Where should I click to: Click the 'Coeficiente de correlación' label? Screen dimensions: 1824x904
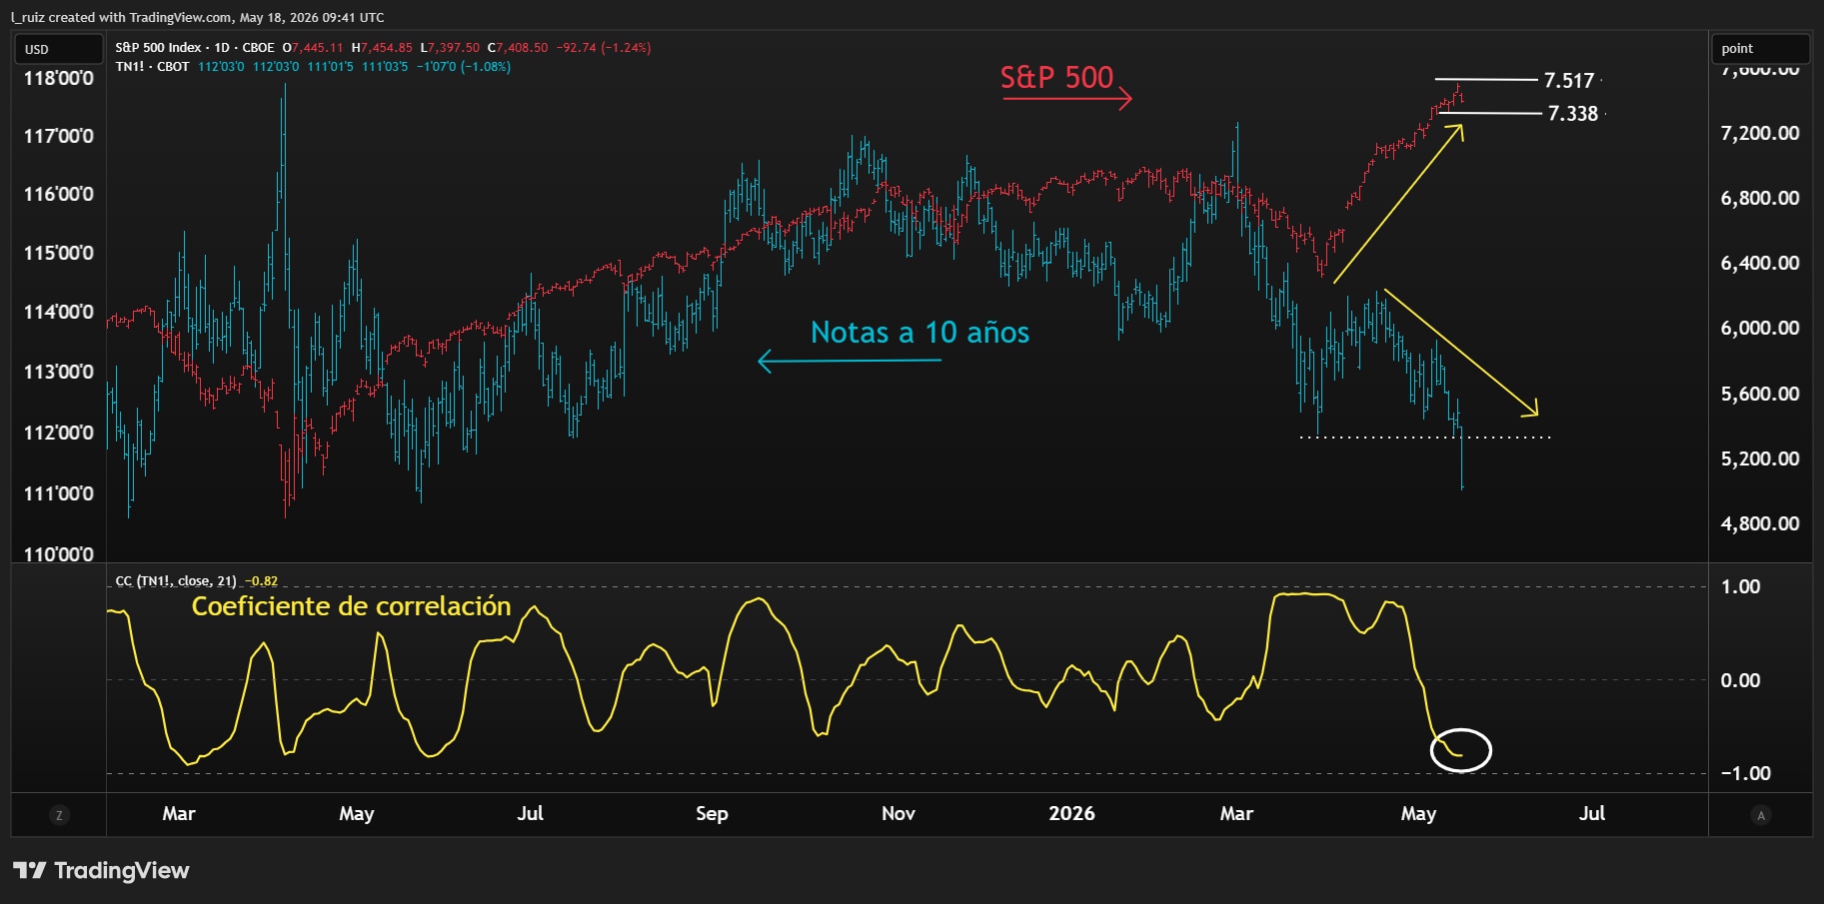click(351, 606)
